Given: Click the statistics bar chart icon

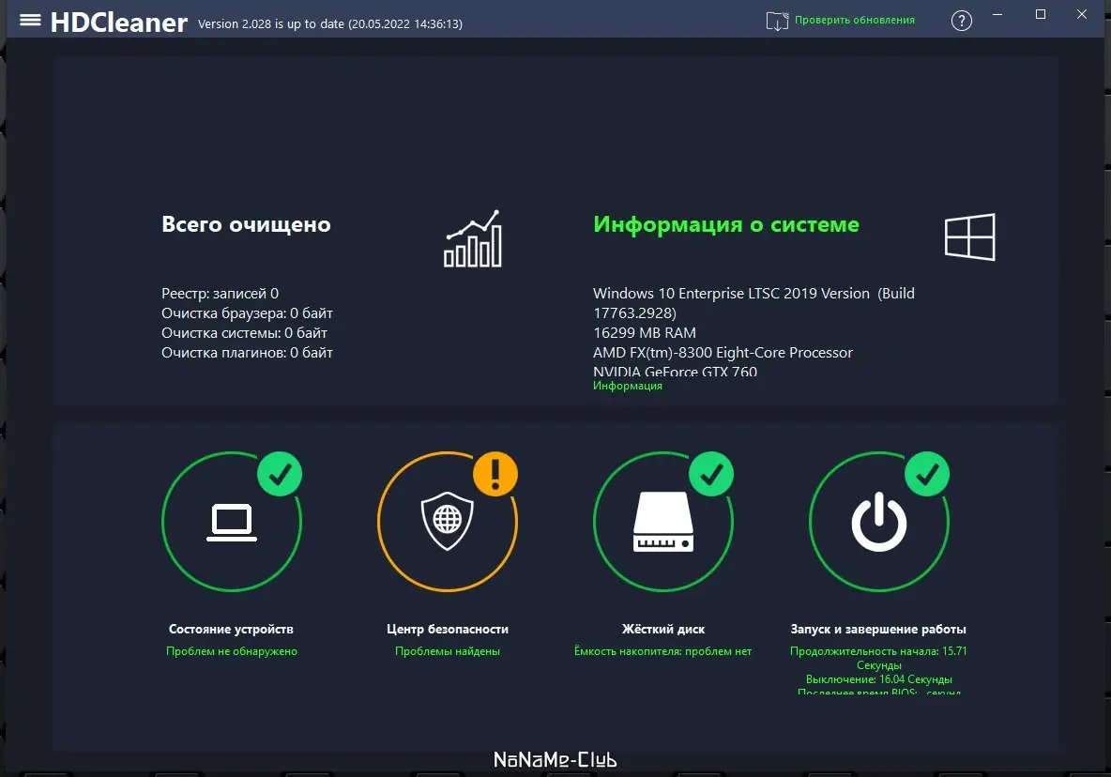Looking at the screenshot, I should 473,238.
